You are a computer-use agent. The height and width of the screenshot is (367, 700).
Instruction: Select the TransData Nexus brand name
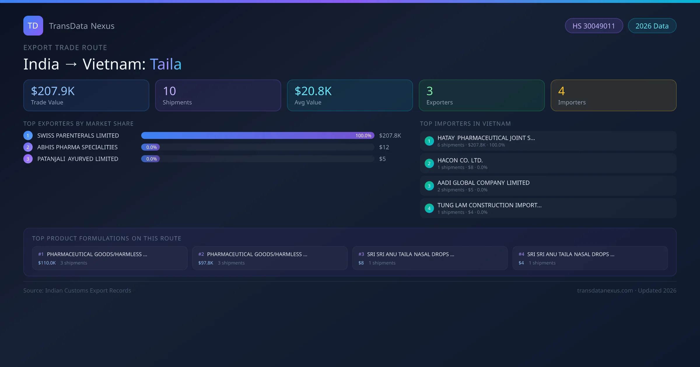coord(82,26)
